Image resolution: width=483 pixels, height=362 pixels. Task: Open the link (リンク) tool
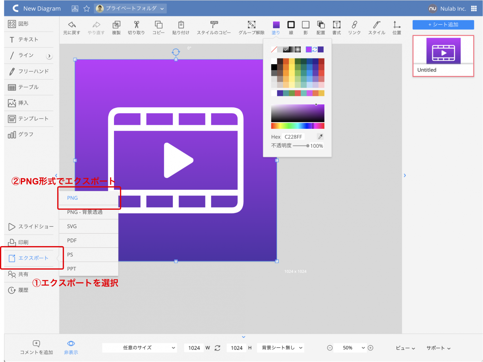[354, 25]
